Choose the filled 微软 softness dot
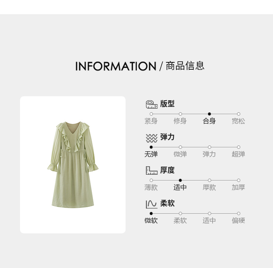 tap(151, 213)
